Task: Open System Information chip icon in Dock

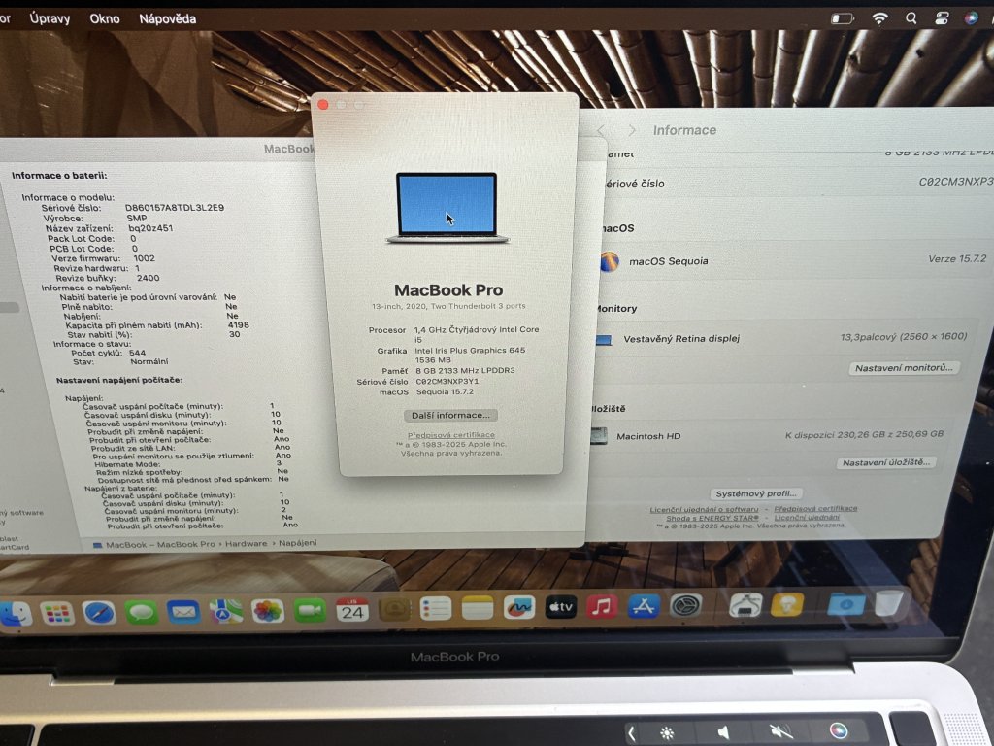Action: (745, 604)
